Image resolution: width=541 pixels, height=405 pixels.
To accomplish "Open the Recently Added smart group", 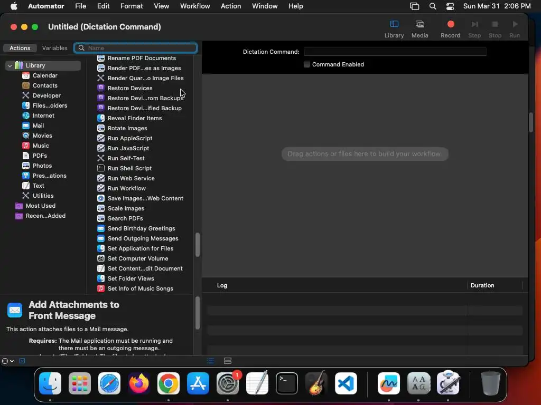I will (x=45, y=216).
